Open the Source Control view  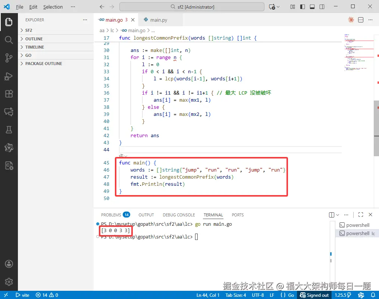(9, 58)
